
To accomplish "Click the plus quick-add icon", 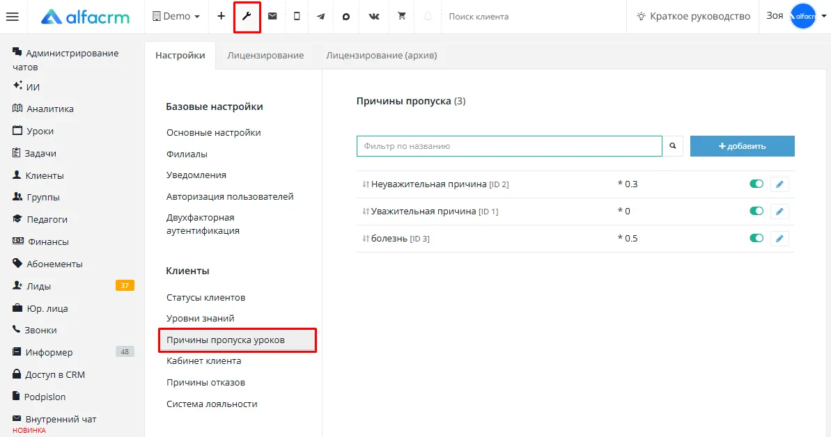I will 221,17.
